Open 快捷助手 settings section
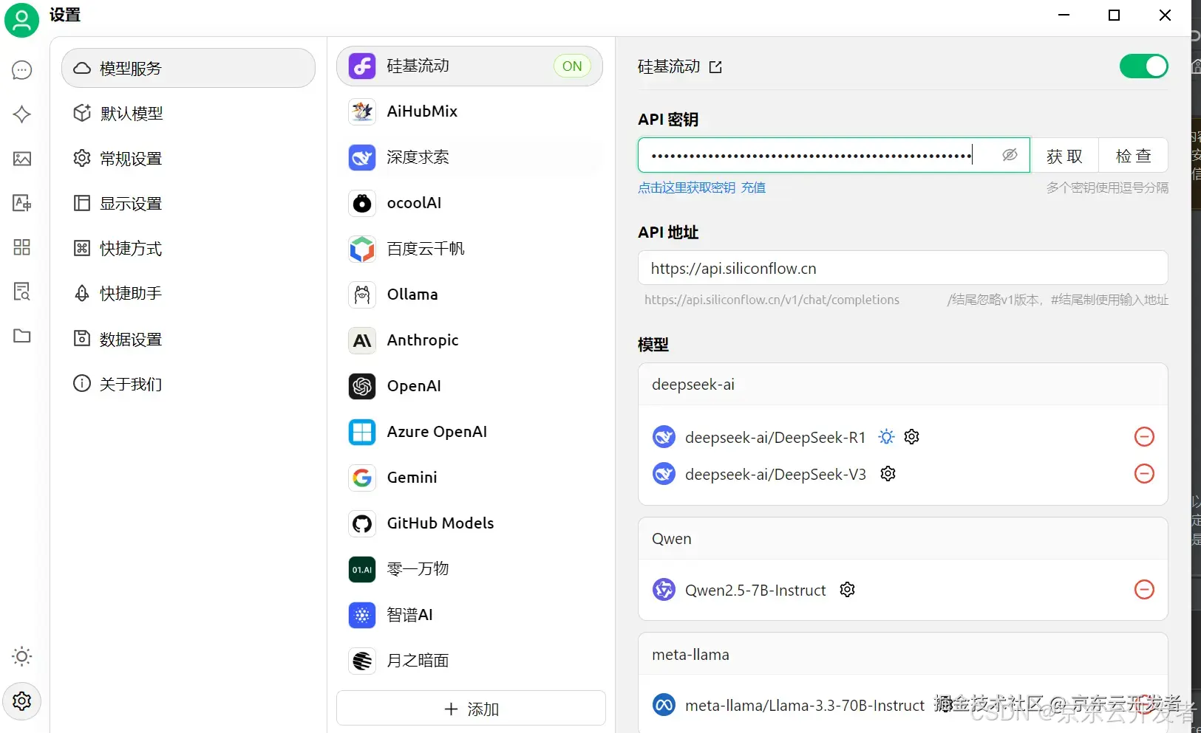 click(x=188, y=294)
